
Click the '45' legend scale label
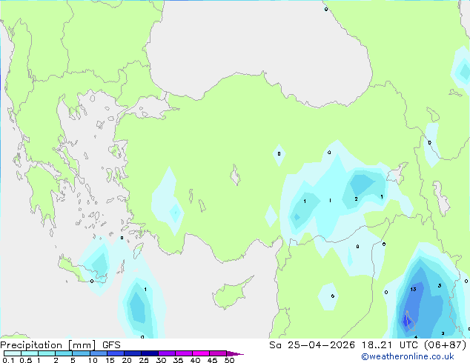[x=212, y=360]
